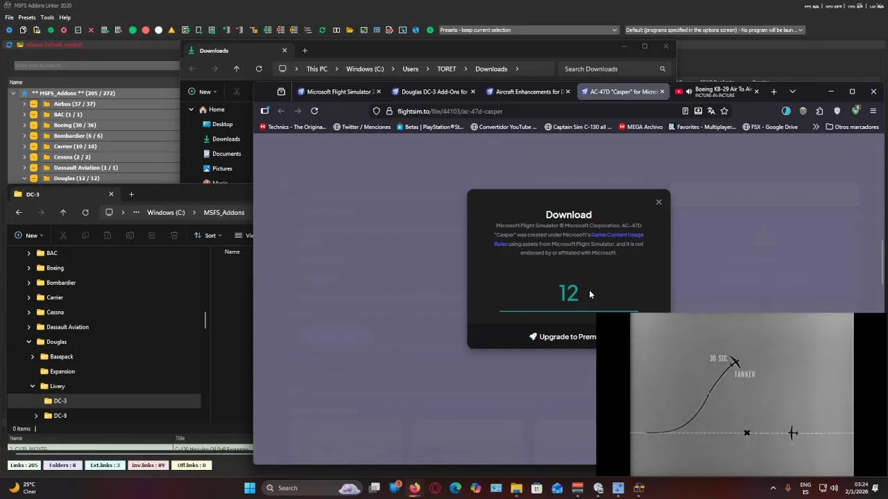Viewport: 888px width, 499px height.
Task: Toggle the yellow checkbox for Boeing (30 / 36)
Action: [33, 125]
